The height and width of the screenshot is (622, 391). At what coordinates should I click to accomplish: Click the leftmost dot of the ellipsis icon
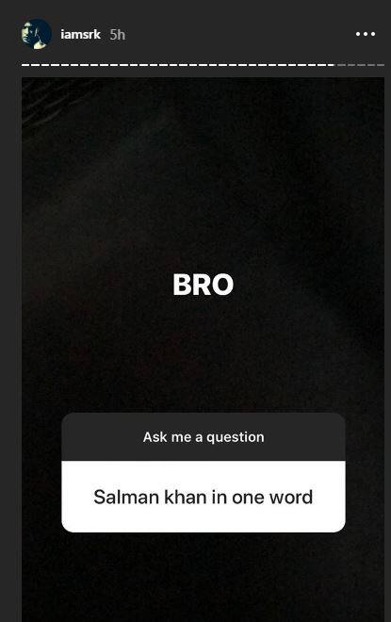pyautogui.click(x=358, y=34)
